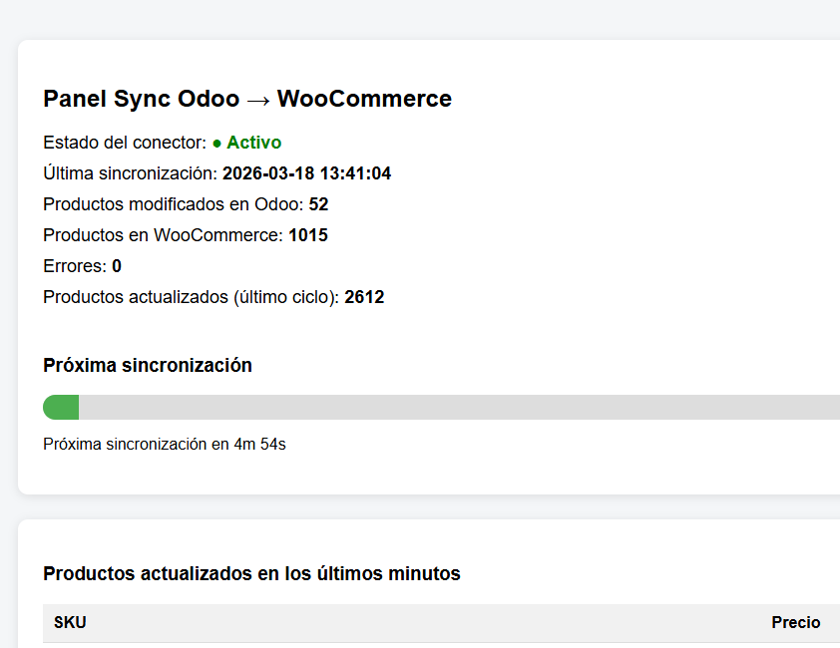Image resolution: width=840 pixels, height=648 pixels.
Task: Click the Precio column header
Action: [795, 622]
